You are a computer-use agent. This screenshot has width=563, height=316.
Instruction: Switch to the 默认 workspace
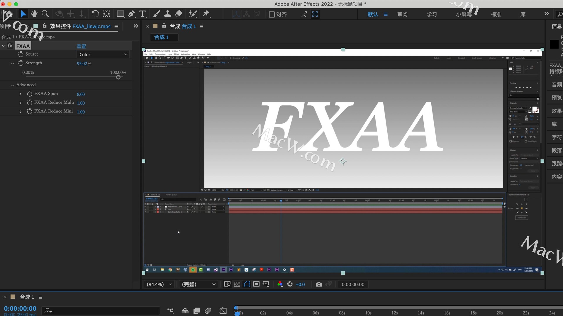coord(373,14)
